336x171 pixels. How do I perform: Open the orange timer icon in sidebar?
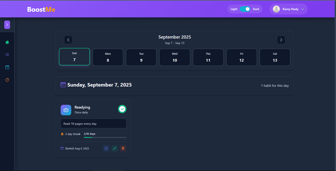coord(7,80)
